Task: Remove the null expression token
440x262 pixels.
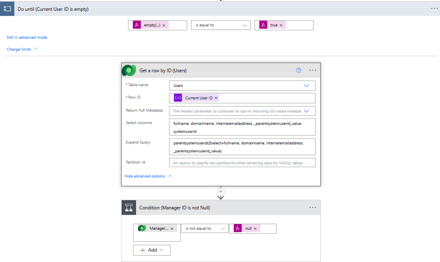Action: click(255, 228)
